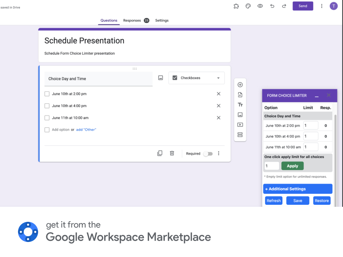Viewport: 343px width, 257px height.
Task: Check the June 11th at 10:00 am box
Action: (47, 118)
